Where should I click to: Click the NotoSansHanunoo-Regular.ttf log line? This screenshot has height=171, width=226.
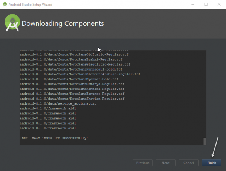point(72,94)
